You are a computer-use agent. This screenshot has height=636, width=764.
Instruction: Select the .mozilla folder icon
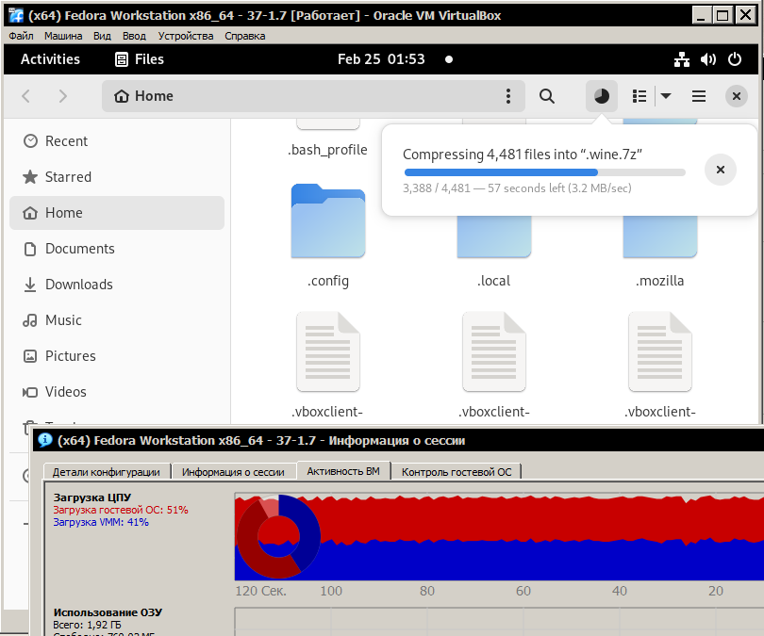[660, 237]
